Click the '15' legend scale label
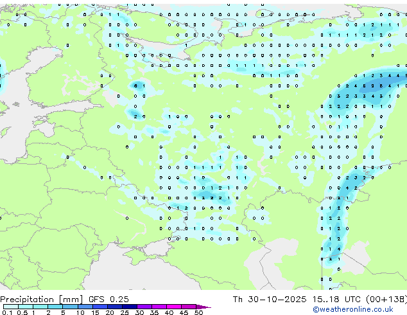The width and height of the screenshot is (407, 315). click(95, 312)
